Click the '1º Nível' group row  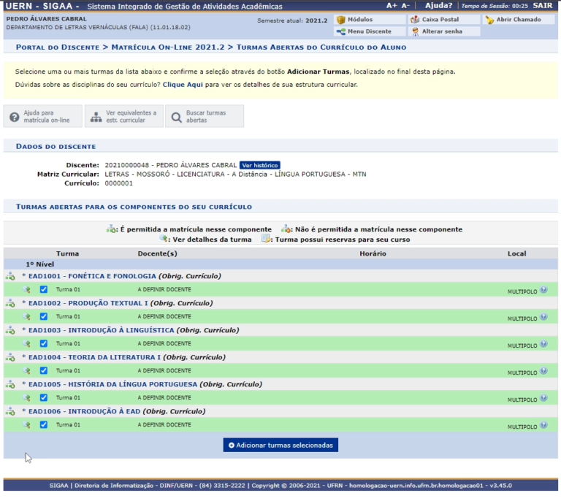pos(280,264)
